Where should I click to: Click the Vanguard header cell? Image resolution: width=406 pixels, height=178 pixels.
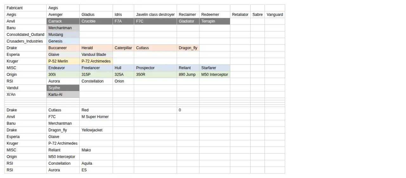tap(275, 15)
